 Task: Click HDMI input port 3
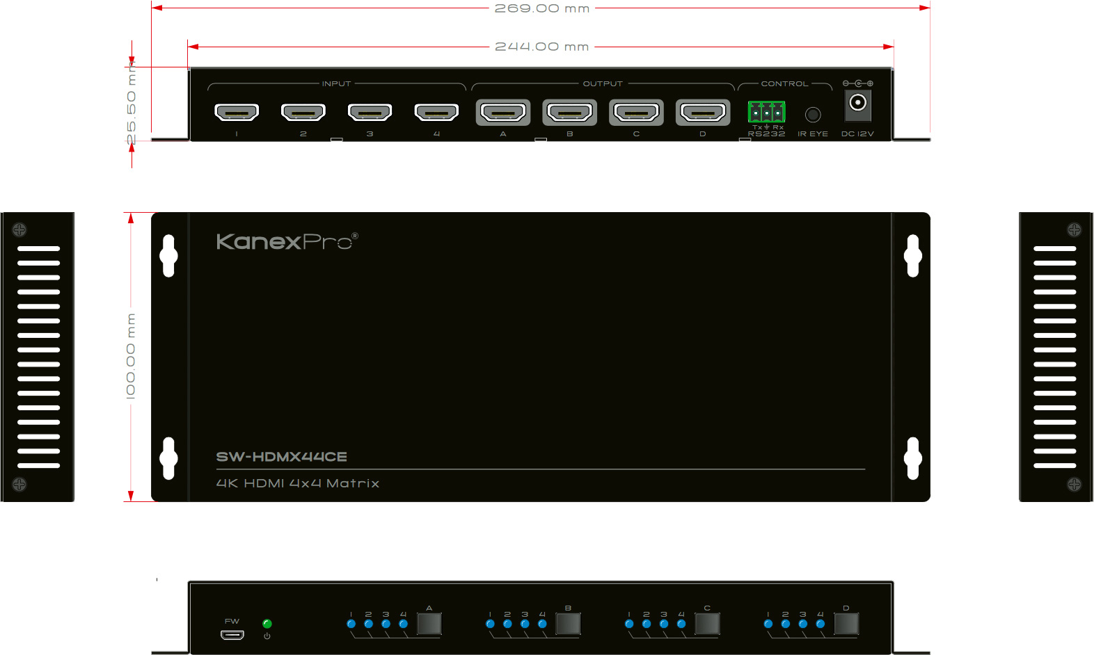tap(370, 112)
